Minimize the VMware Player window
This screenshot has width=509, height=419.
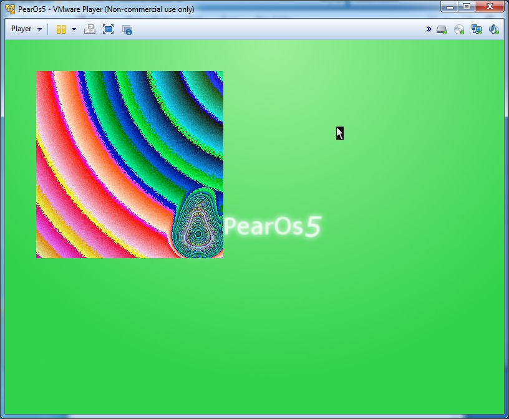(450, 7)
